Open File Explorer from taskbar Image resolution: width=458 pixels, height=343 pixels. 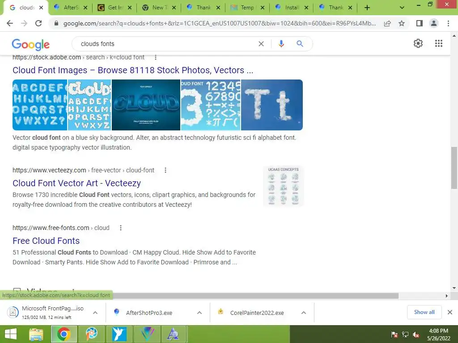click(36, 334)
